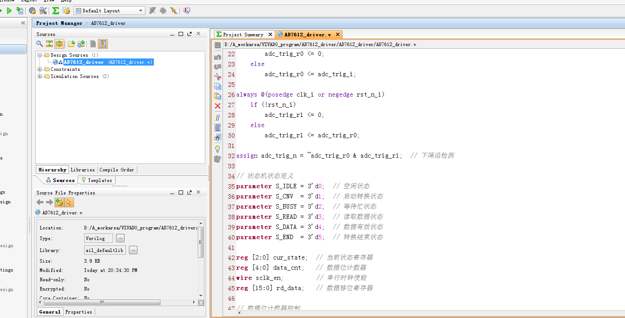This screenshot has width=625, height=318.
Task: Click the properties vertical scrollbar
Action: pos(201,242)
